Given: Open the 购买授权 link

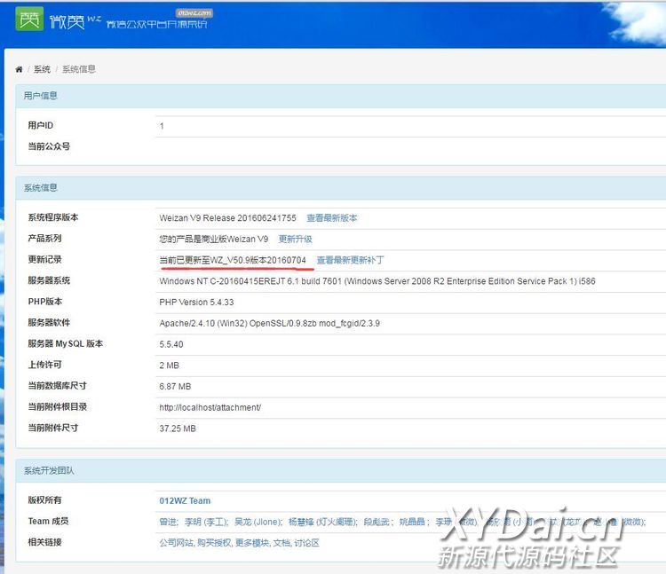Looking at the screenshot, I should 215,543.
